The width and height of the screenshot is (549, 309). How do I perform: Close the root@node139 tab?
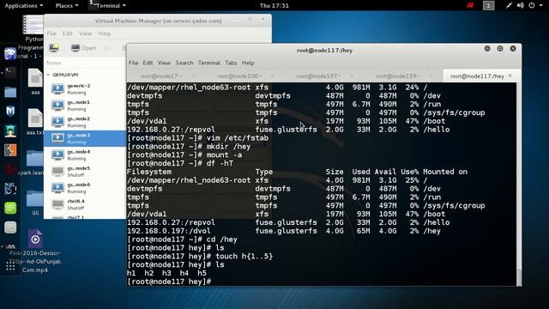pos(431,76)
